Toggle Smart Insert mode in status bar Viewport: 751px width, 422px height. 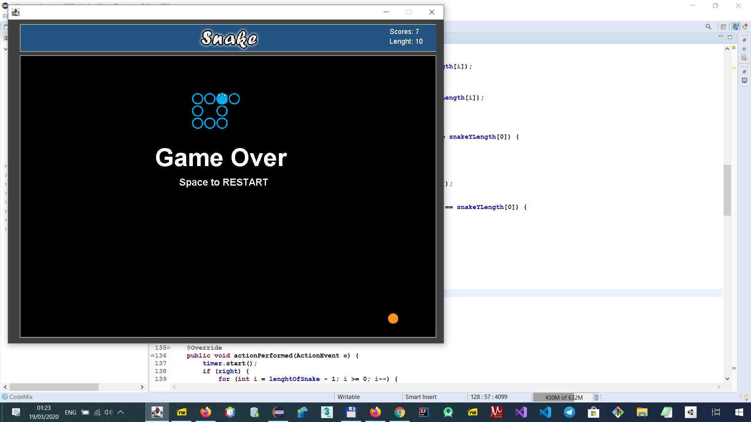click(x=421, y=397)
